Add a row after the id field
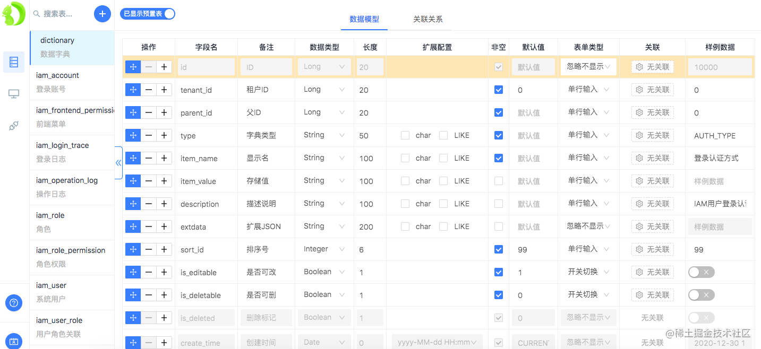The image size is (761, 349). [x=164, y=67]
